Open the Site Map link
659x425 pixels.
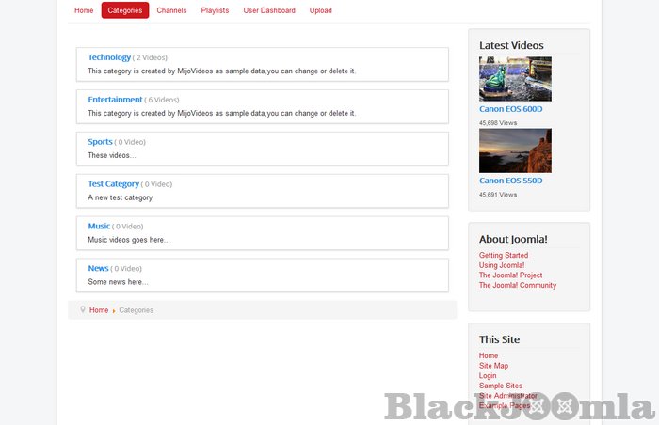point(493,366)
